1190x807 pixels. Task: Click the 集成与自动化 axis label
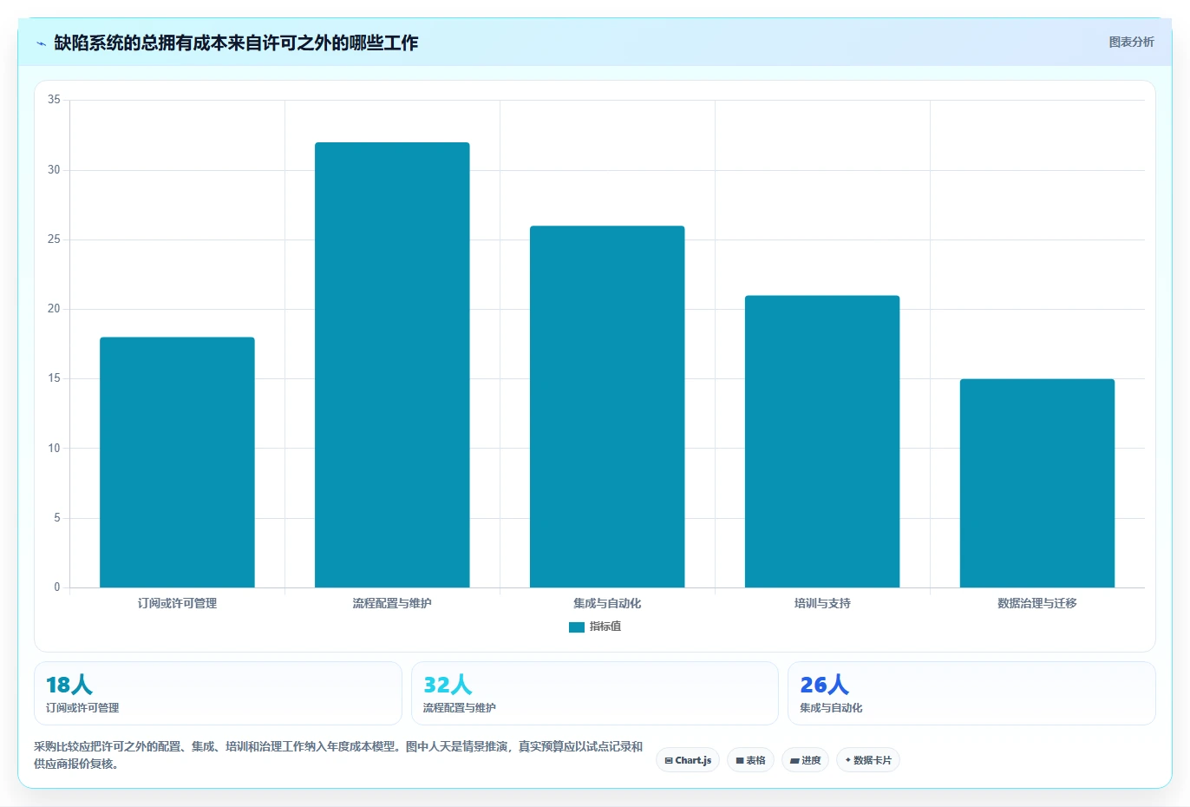607,603
